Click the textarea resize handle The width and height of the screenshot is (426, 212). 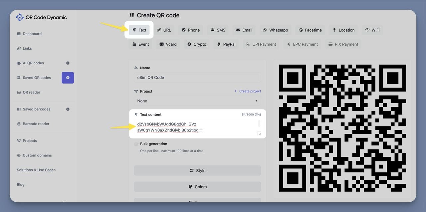click(259, 134)
